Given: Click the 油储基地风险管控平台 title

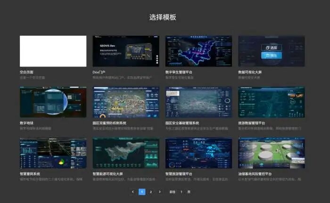Looking at the screenshot, I should [255, 174].
